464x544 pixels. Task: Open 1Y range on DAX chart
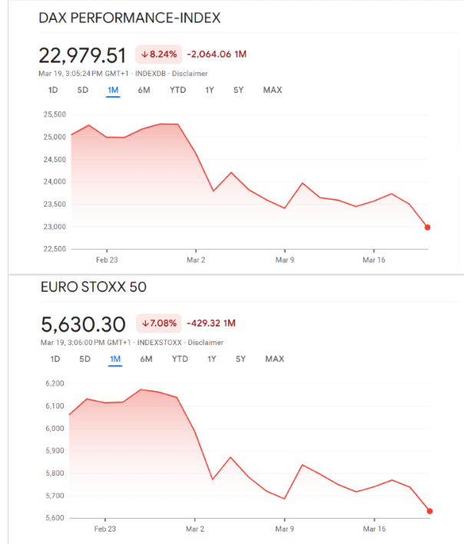(x=210, y=90)
